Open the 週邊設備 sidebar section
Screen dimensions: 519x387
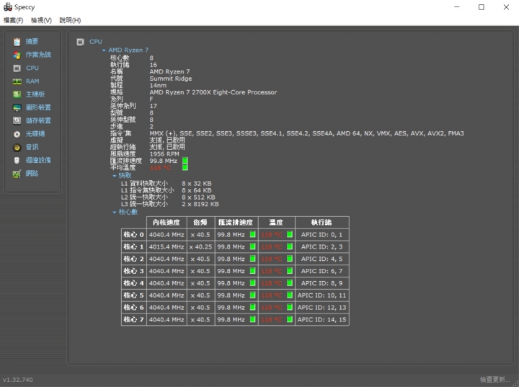[x=38, y=160]
